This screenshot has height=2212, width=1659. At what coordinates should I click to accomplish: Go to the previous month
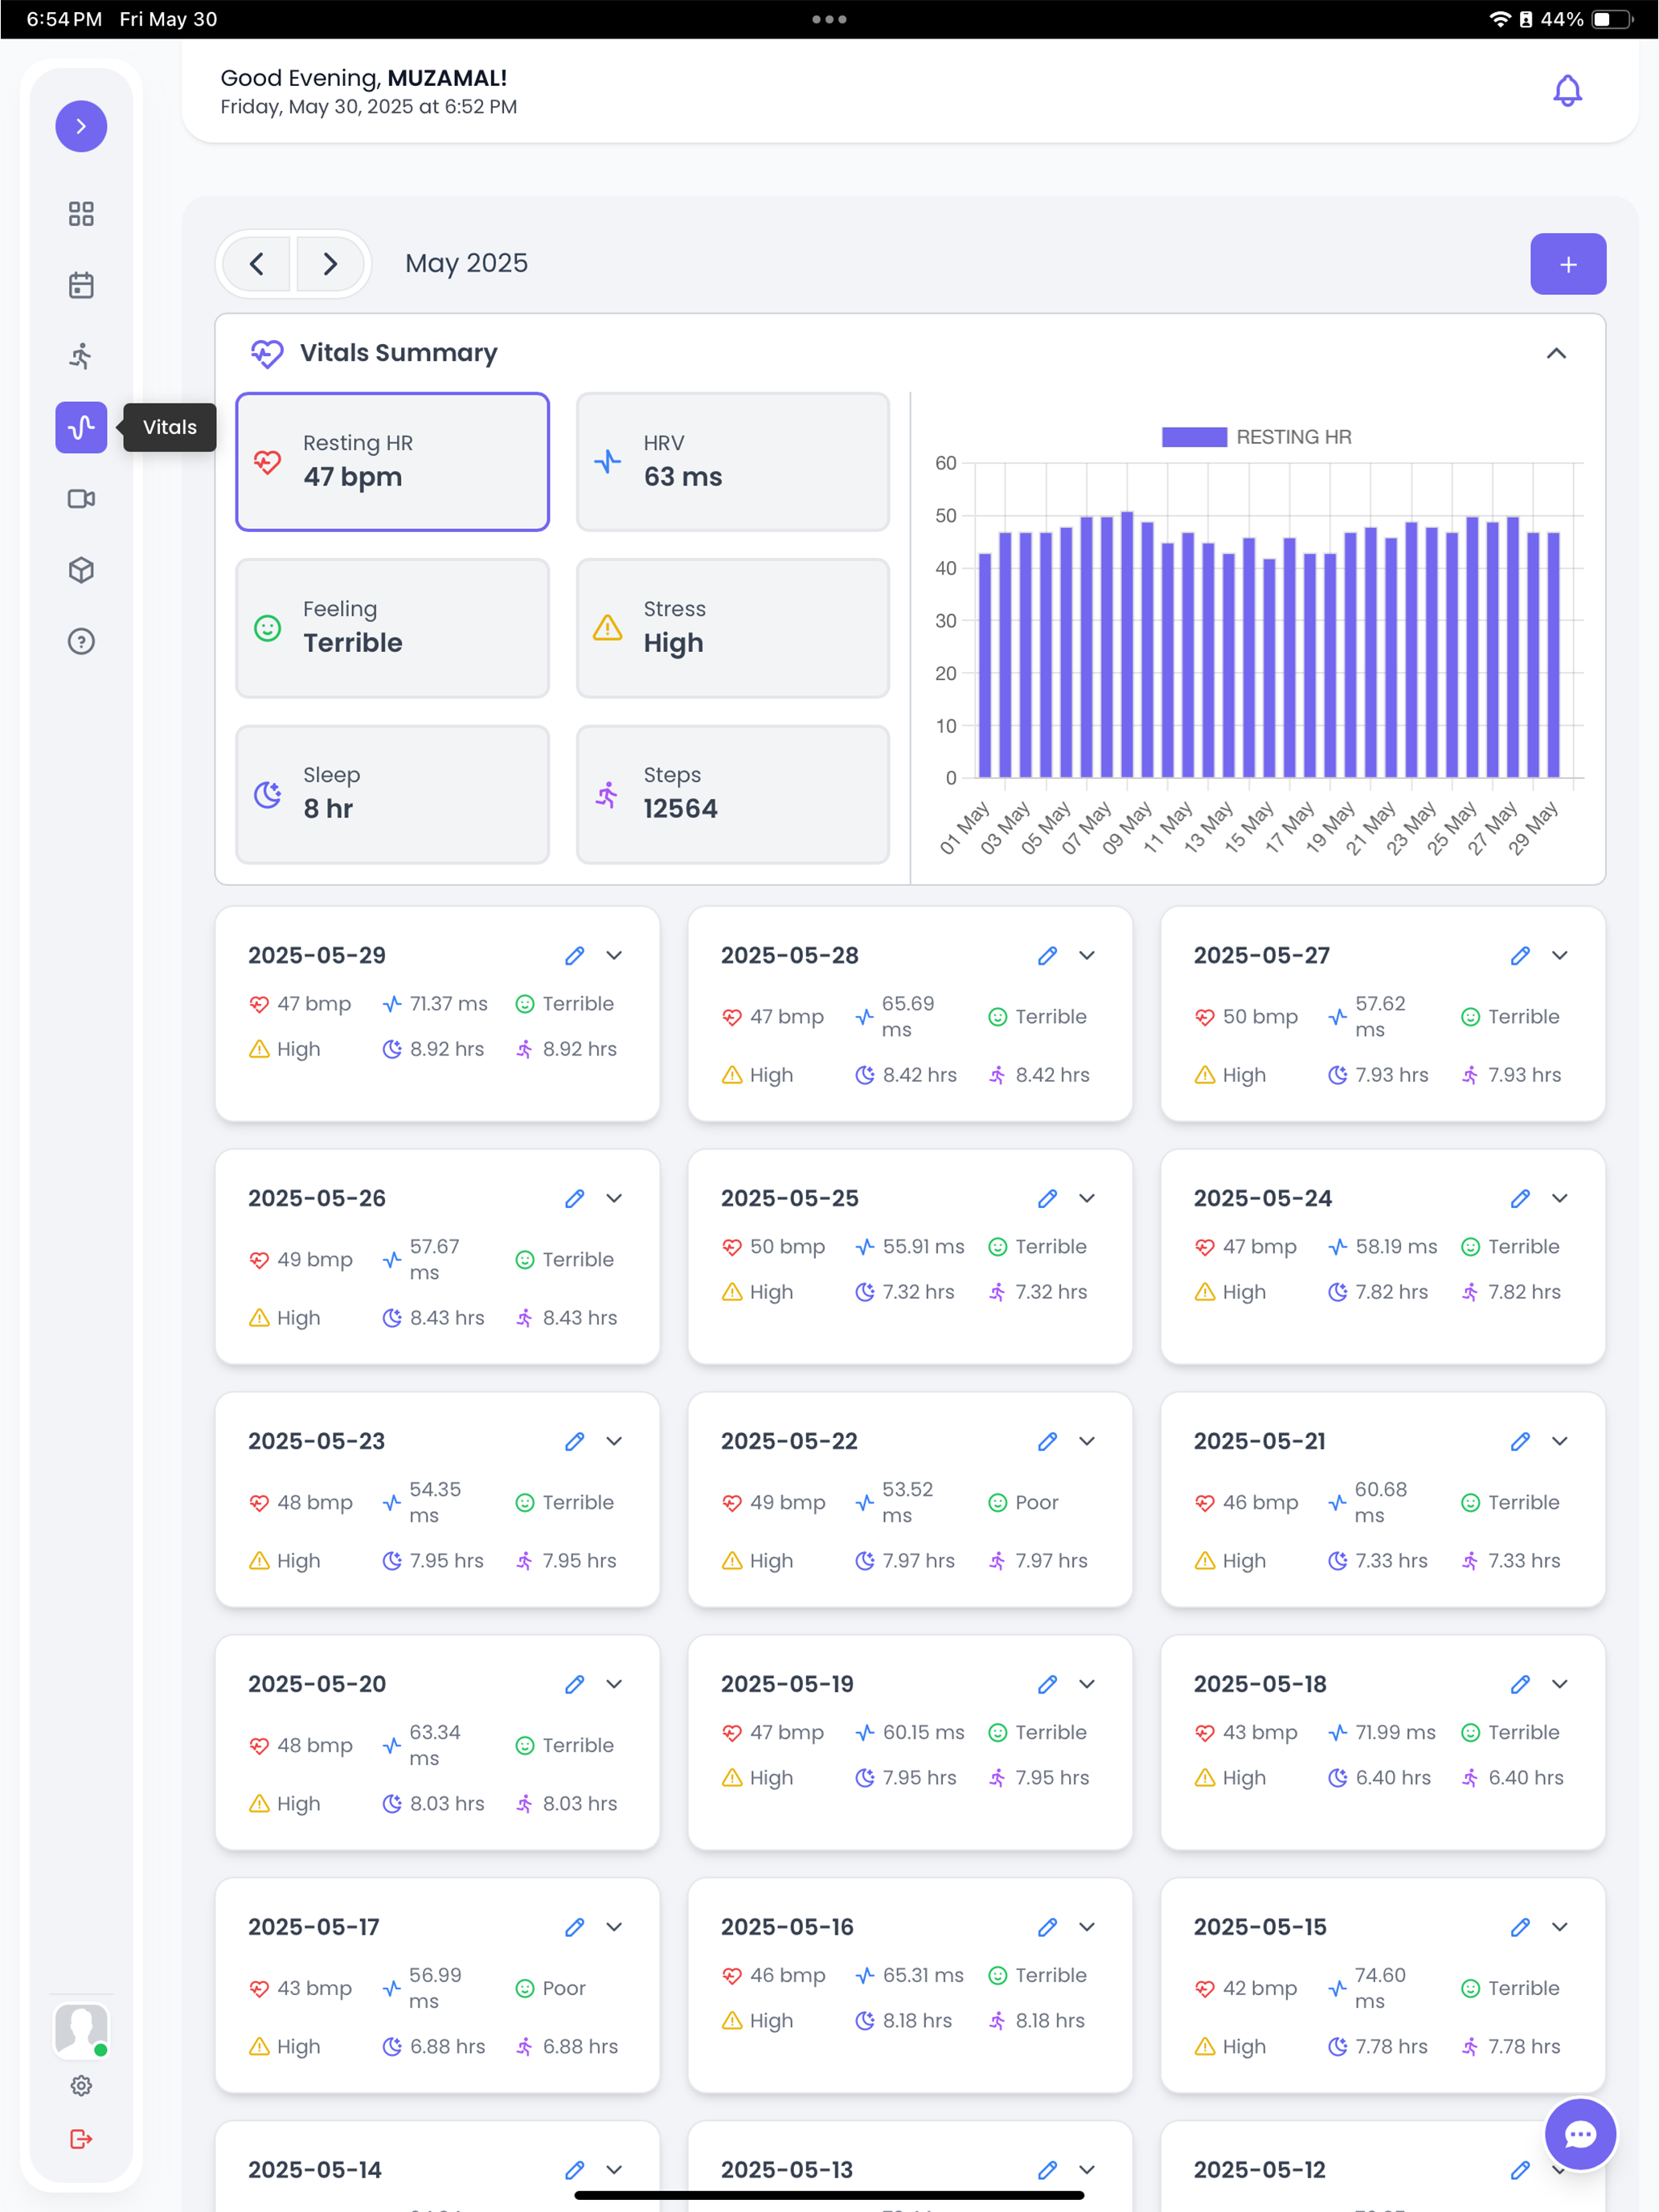(257, 264)
